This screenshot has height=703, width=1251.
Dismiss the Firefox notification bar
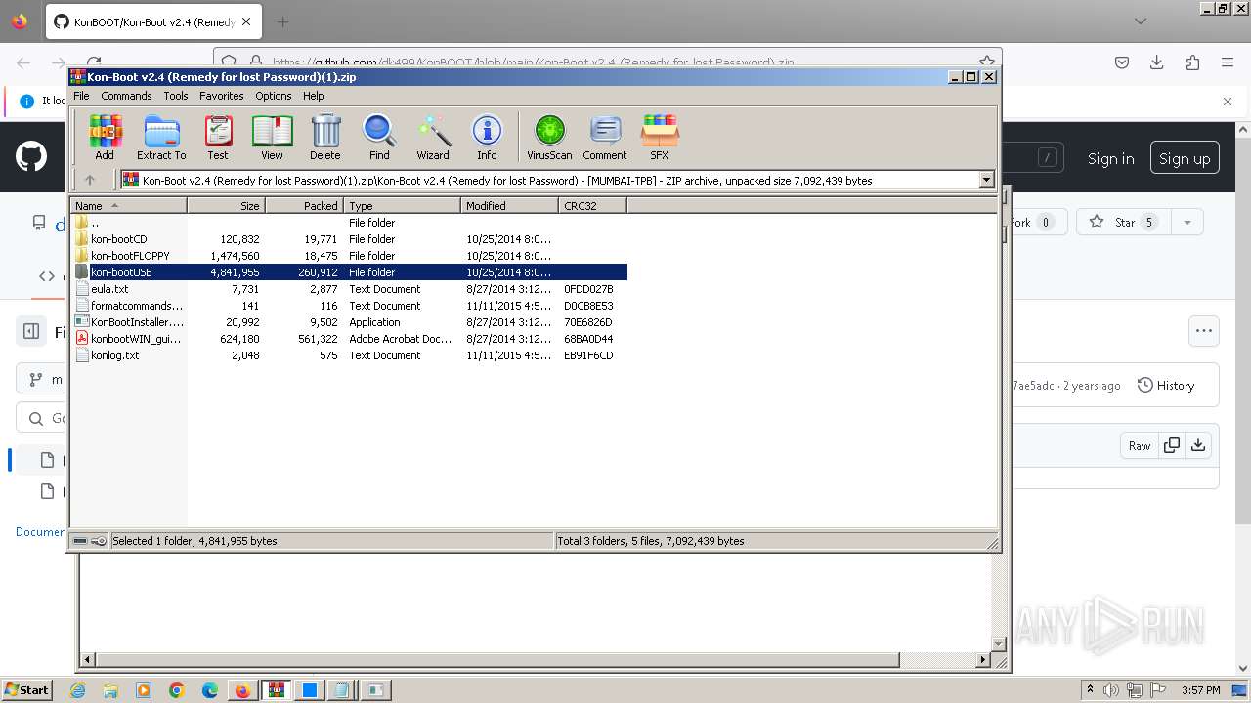(1228, 101)
